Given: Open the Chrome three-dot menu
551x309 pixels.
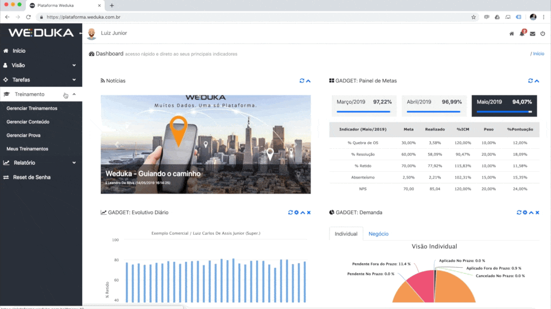Looking at the screenshot, I should tap(544, 17).
